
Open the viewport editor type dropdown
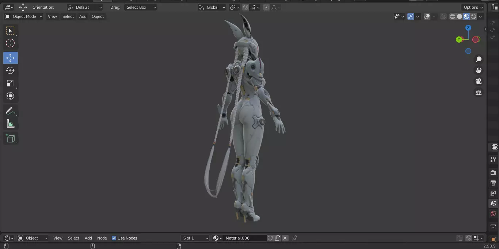pos(9,7)
